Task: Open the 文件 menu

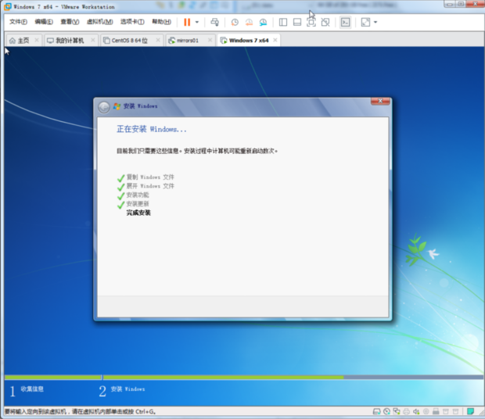Action: tap(18, 22)
